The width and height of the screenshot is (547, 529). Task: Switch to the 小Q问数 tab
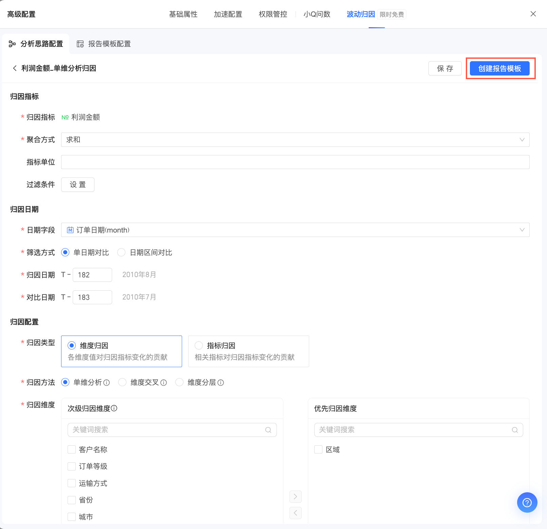pyautogui.click(x=317, y=14)
